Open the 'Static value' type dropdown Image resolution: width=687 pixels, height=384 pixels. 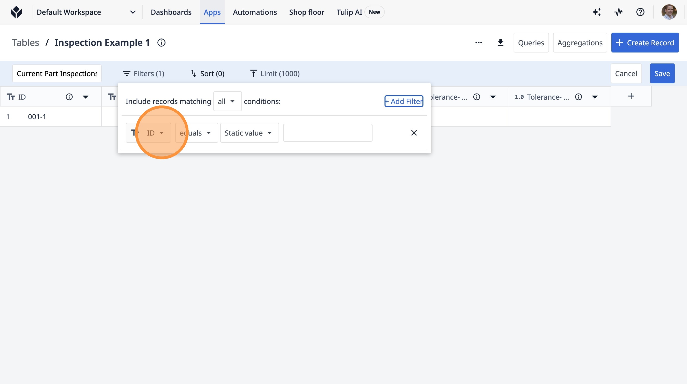tap(249, 133)
